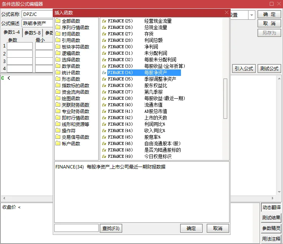This screenshot has width=283, height=244.
Task: Open the 关联财务函数 folder icon
Action: [58, 105]
